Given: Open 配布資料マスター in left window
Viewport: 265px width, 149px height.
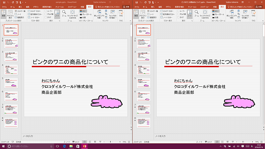Looking at the screenshot, I should pyautogui.click(x=35, y=14).
